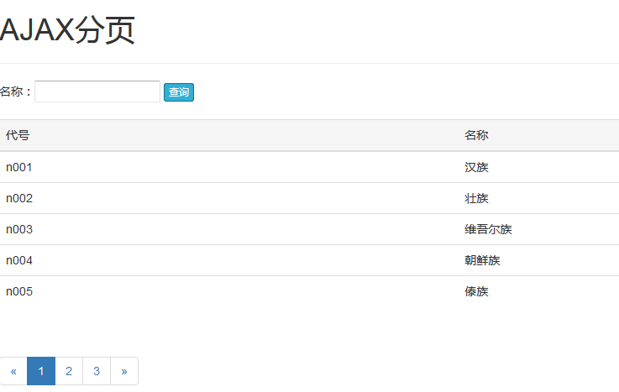The image size is (619, 392).
Task: Click the 查询 search button
Action: (x=179, y=92)
